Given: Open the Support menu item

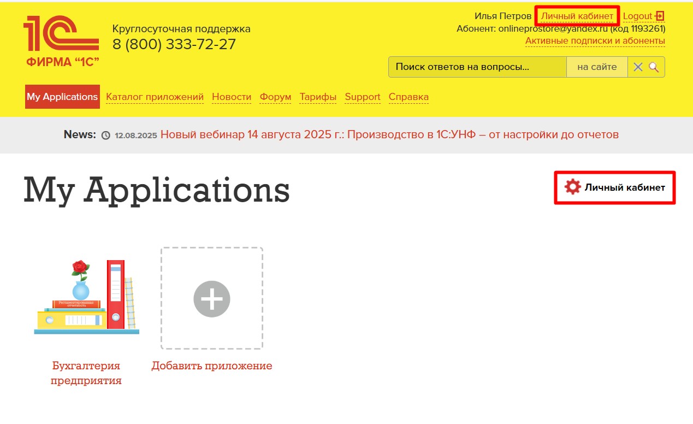Looking at the screenshot, I should pos(363,97).
